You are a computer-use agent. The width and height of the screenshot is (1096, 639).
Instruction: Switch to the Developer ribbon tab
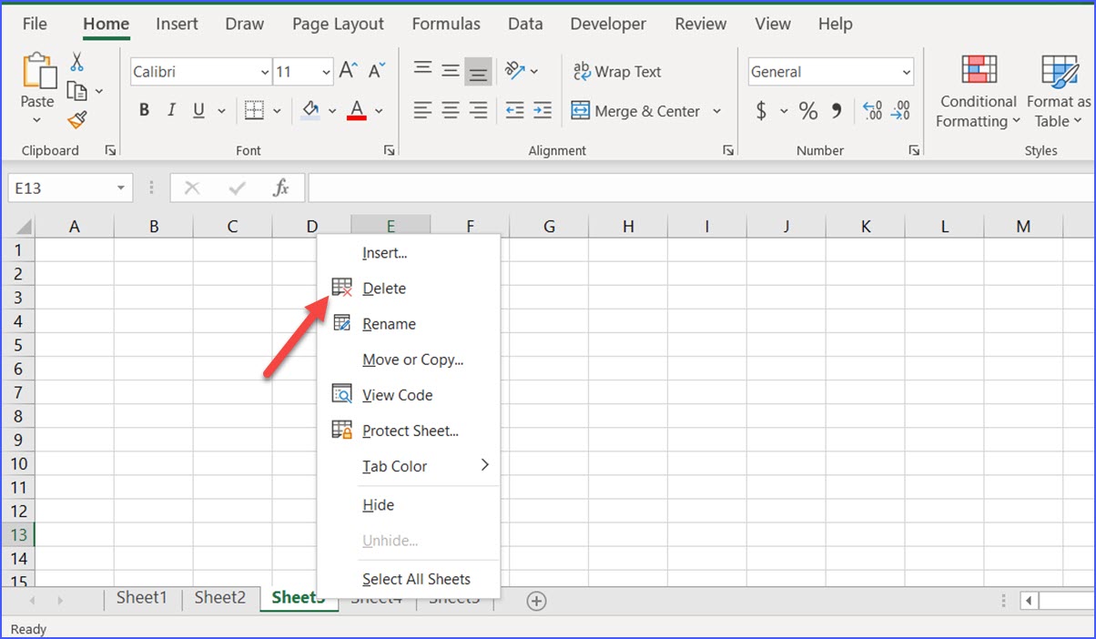608,25
